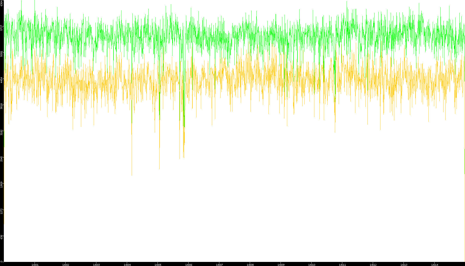Select the 14:07 time marker
This screenshot has width=465, height=266.
coord(219,264)
